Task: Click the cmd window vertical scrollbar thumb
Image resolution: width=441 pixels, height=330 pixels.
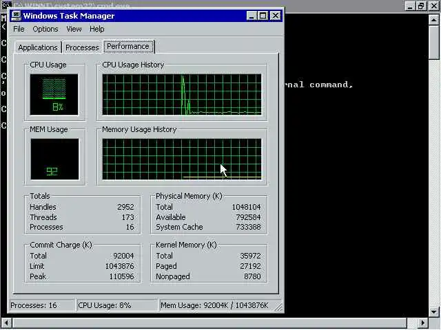Action: click(433, 43)
